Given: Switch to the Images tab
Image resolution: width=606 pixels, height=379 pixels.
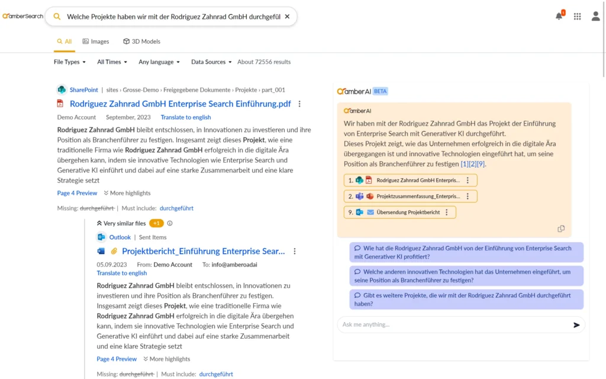Looking at the screenshot, I should tap(95, 41).
